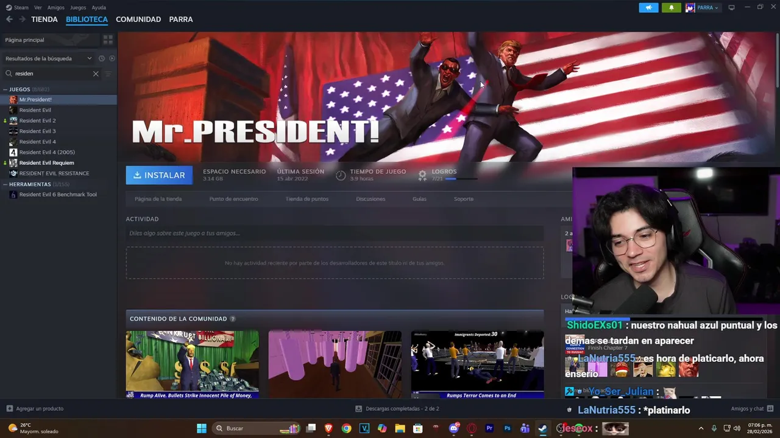
Task: Open Guías link
Action: (x=419, y=199)
